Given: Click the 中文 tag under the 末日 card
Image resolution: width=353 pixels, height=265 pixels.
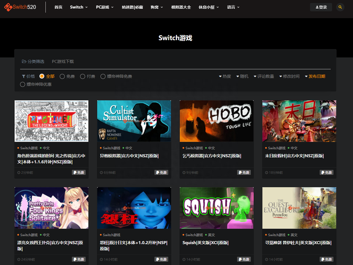Looking at the screenshot, I should tap(294, 148).
